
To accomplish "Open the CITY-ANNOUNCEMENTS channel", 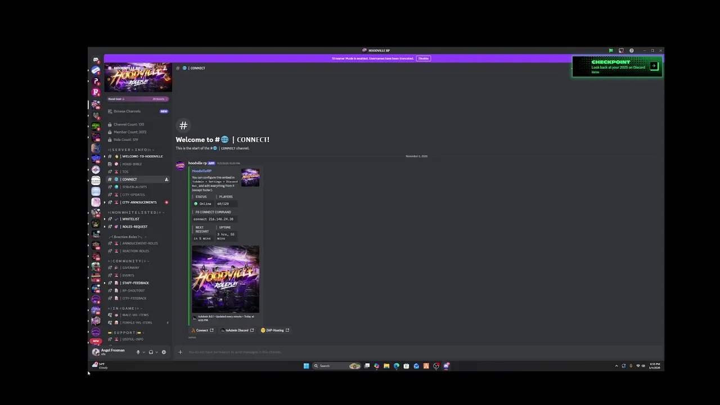I will tap(138, 202).
